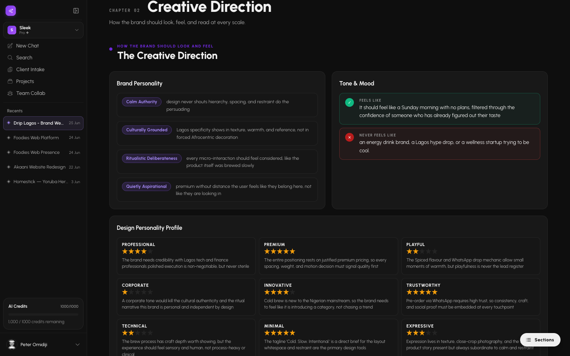Click the 22 Jun date on Akaani
Image resolution: width=570 pixels, height=356 pixels.
coord(74,167)
